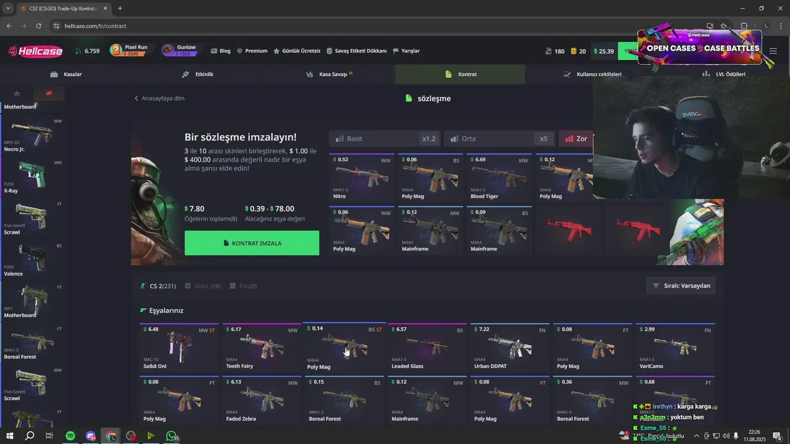Screen dimensions: 790x444
Task: Switch live feed to top drops crown icon
Action: click(x=17, y=93)
